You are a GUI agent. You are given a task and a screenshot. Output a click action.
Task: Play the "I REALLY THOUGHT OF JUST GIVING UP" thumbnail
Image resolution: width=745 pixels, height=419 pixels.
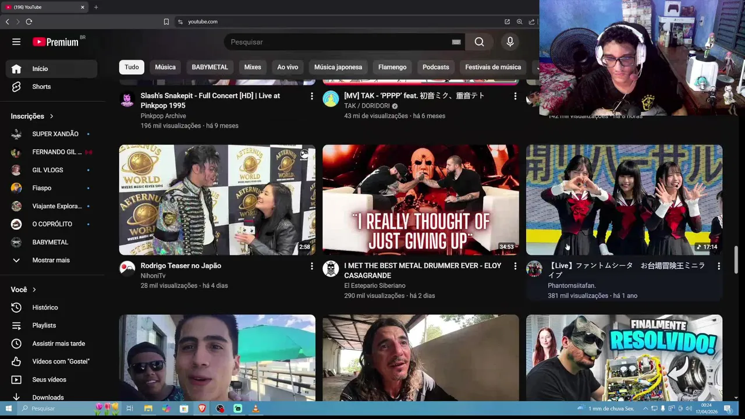pos(421,200)
